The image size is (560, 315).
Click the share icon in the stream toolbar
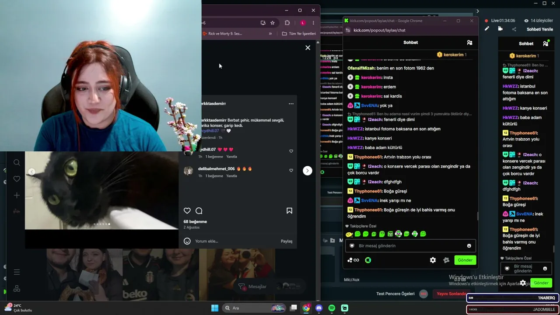[x=514, y=29]
